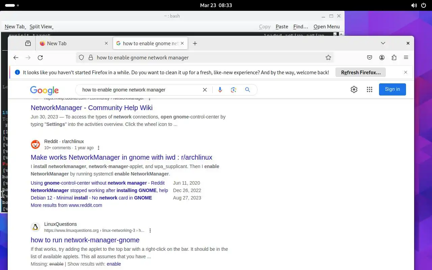432x270 pixels.
Task: Open the Firefox account icon
Action: pyautogui.click(x=382, y=58)
